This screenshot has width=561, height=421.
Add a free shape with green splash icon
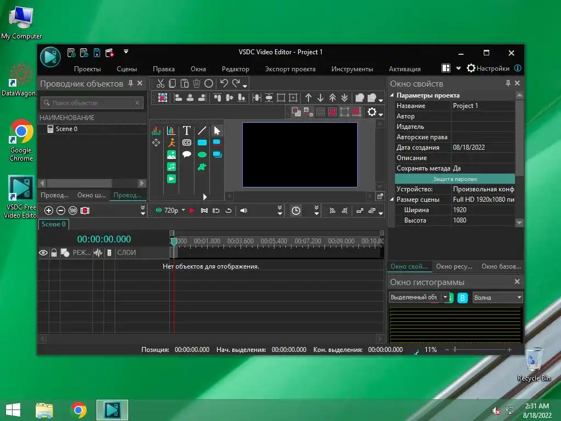click(202, 167)
